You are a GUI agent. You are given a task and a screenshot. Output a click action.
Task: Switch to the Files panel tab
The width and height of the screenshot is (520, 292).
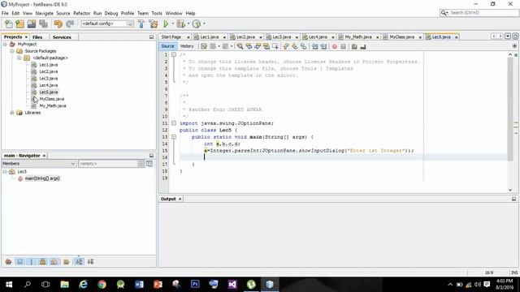[x=37, y=37]
